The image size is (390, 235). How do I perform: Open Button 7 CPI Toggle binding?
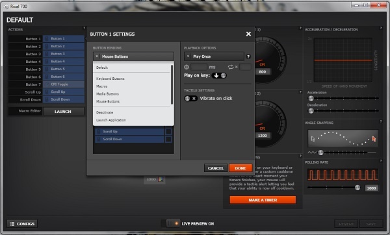pos(64,84)
